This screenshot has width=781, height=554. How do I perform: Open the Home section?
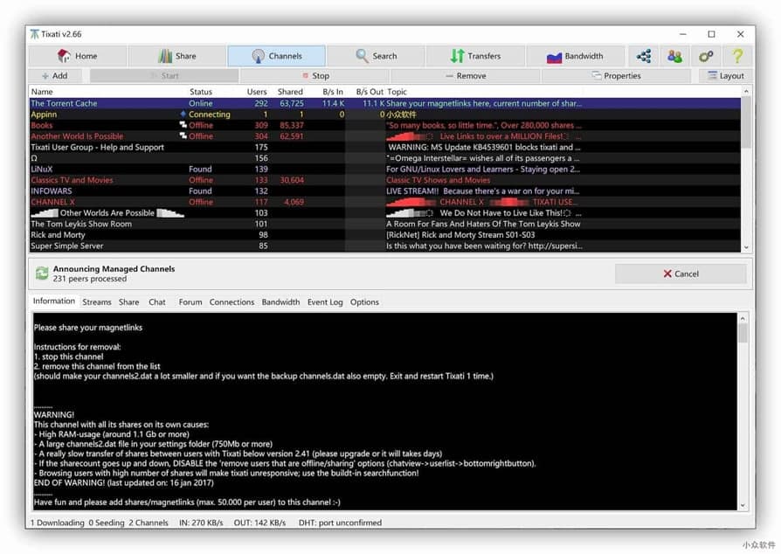point(77,56)
